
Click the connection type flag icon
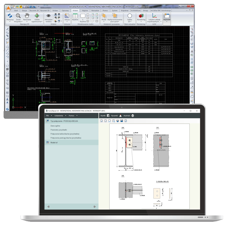(x=47, y=121)
